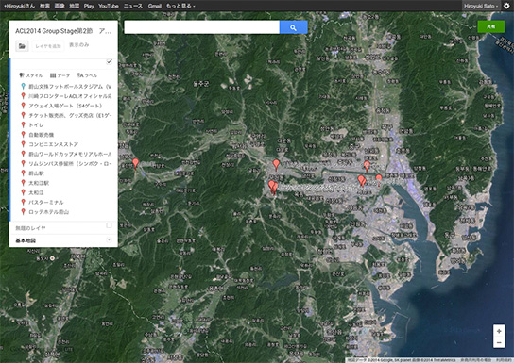Open the もっと見る more menu
This screenshot has width=514, height=363.
tap(180, 6)
